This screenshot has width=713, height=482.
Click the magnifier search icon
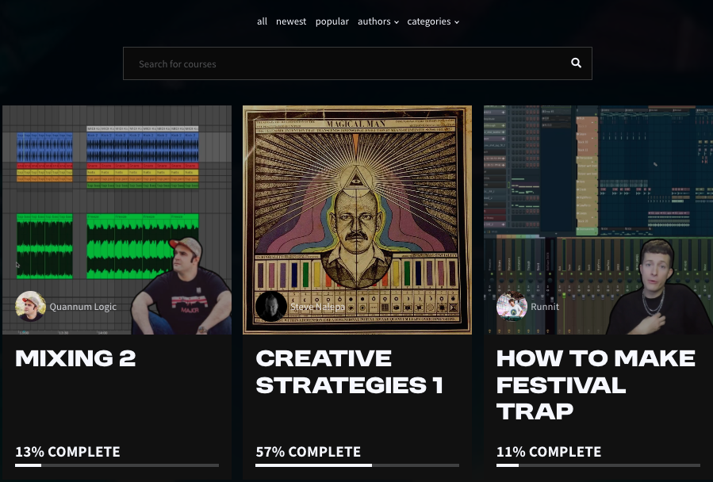(576, 63)
